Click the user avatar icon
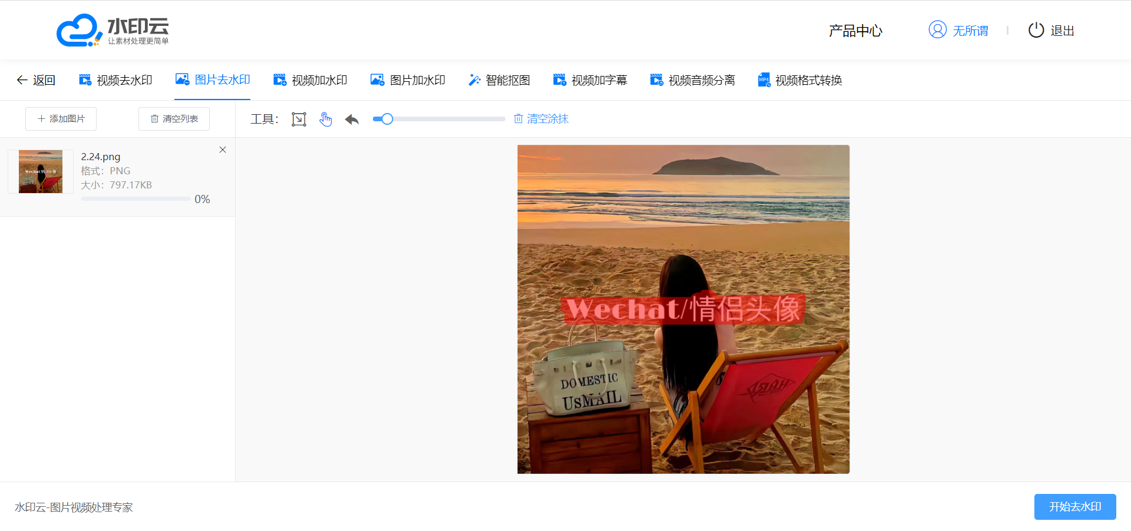1131x531 pixels. pyautogui.click(x=937, y=30)
